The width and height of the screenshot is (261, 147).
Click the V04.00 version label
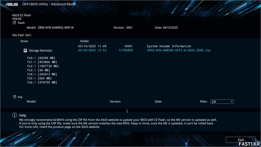click(x=17, y=19)
